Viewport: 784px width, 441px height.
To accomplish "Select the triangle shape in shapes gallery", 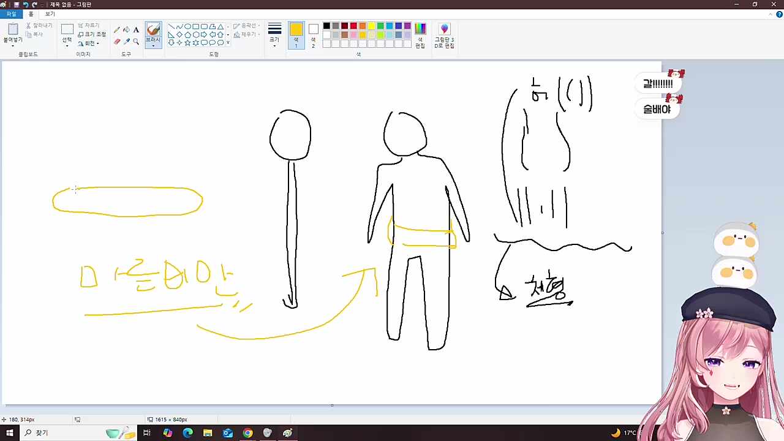I will 221,26.
